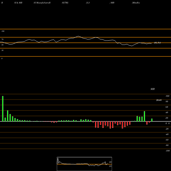Click the RSI value label 46.84
Viewport: 171px width, 171px height.
click(157, 43)
